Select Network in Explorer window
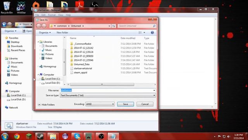Image resolution: width=248 pixels, height=140 pixels. pos(11,107)
